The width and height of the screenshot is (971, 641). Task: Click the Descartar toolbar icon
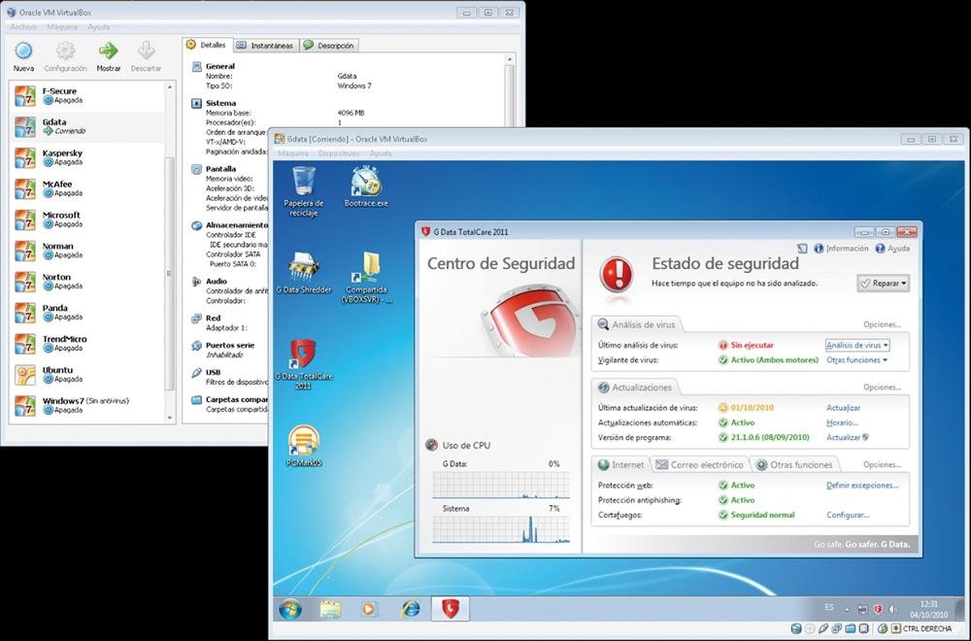pyautogui.click(x=147, y=51)
